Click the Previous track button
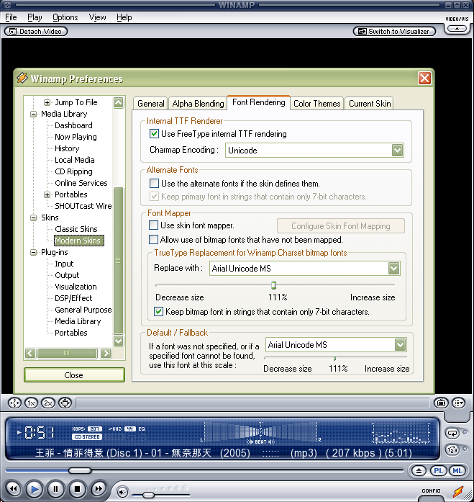 tap(14, 489)
